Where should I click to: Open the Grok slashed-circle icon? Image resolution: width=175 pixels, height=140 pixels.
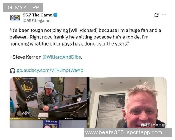click(156, 15)
